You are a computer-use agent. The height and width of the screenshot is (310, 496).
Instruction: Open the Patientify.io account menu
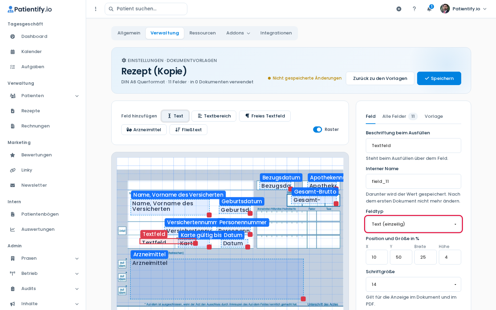click(464, 9)
